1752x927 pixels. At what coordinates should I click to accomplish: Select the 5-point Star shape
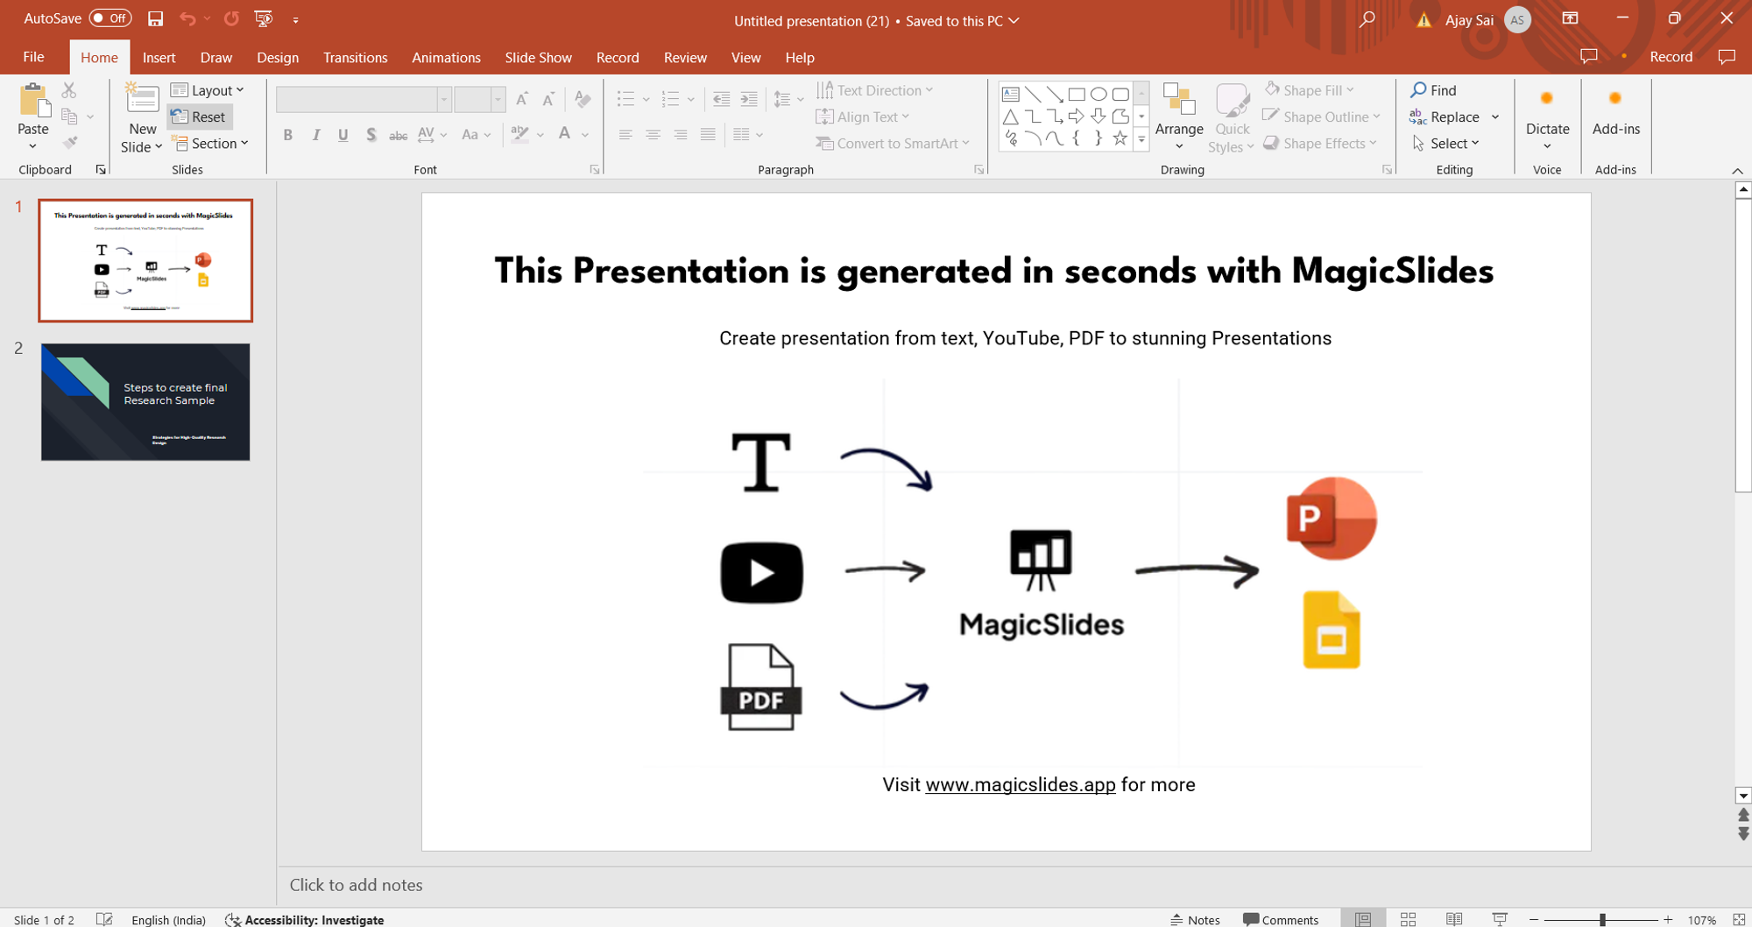pyautogui.click(x=1120, y=138)
